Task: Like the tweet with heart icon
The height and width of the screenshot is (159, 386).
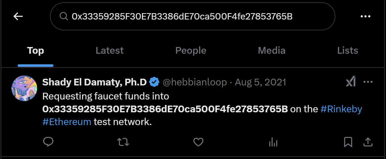Action: tap(198, 142)
